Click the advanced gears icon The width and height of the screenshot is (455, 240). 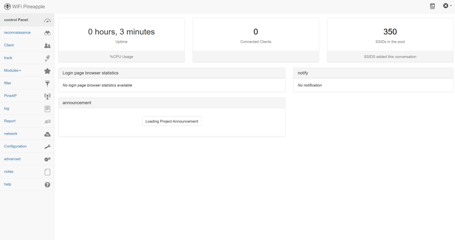tap(47, 159)
